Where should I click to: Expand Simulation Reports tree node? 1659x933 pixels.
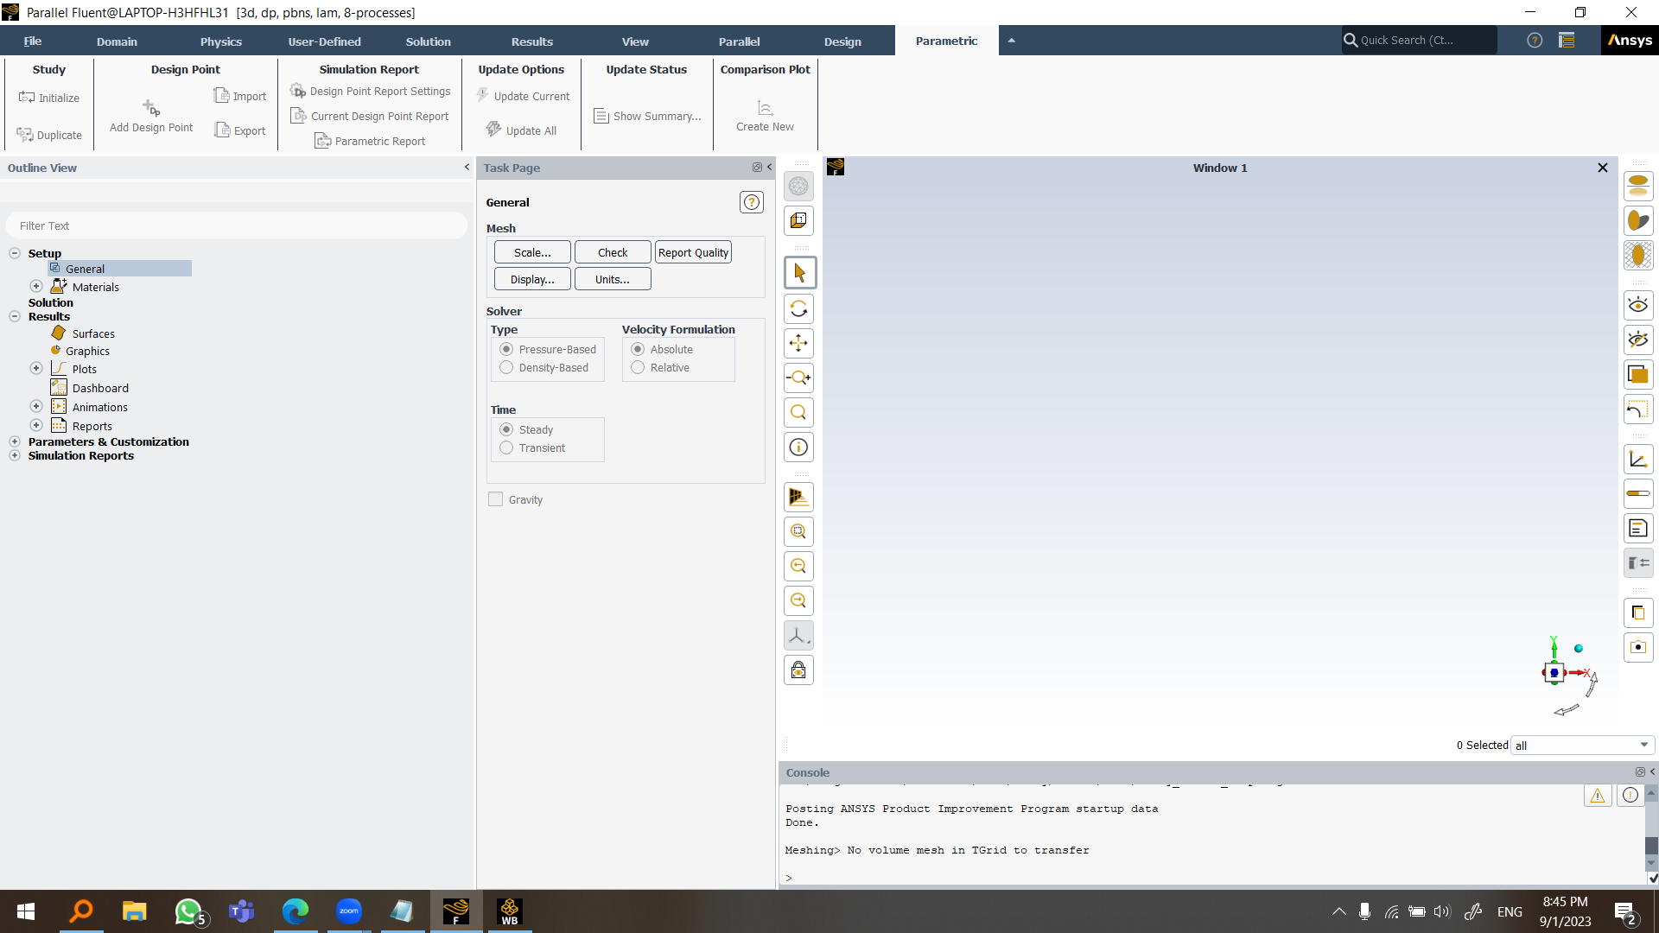[x=15, y=455]
